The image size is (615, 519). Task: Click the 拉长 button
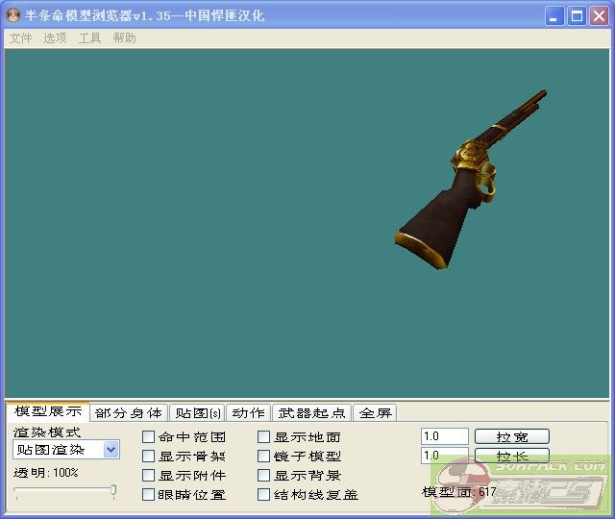click(511, 456)
